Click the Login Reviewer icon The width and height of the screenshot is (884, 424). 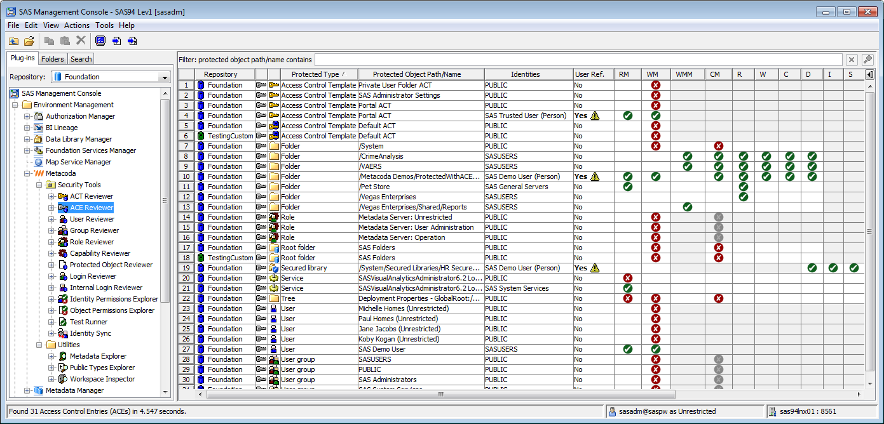point(63,276)
